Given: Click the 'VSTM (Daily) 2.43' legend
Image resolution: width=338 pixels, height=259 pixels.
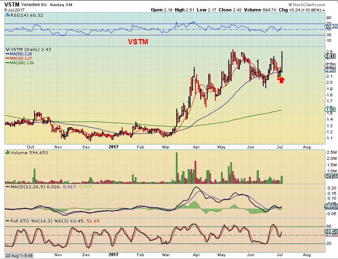Looking at the screenshot, I should [x=31, y=50].
